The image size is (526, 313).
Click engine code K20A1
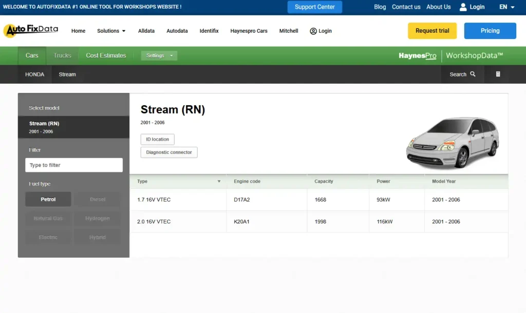pyautogui.click(x=241, y=222)
